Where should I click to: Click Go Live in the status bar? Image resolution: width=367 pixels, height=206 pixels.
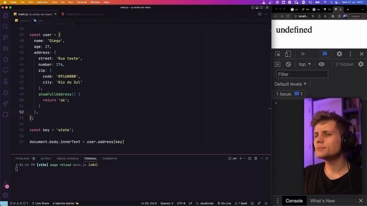tap(224, 204)
